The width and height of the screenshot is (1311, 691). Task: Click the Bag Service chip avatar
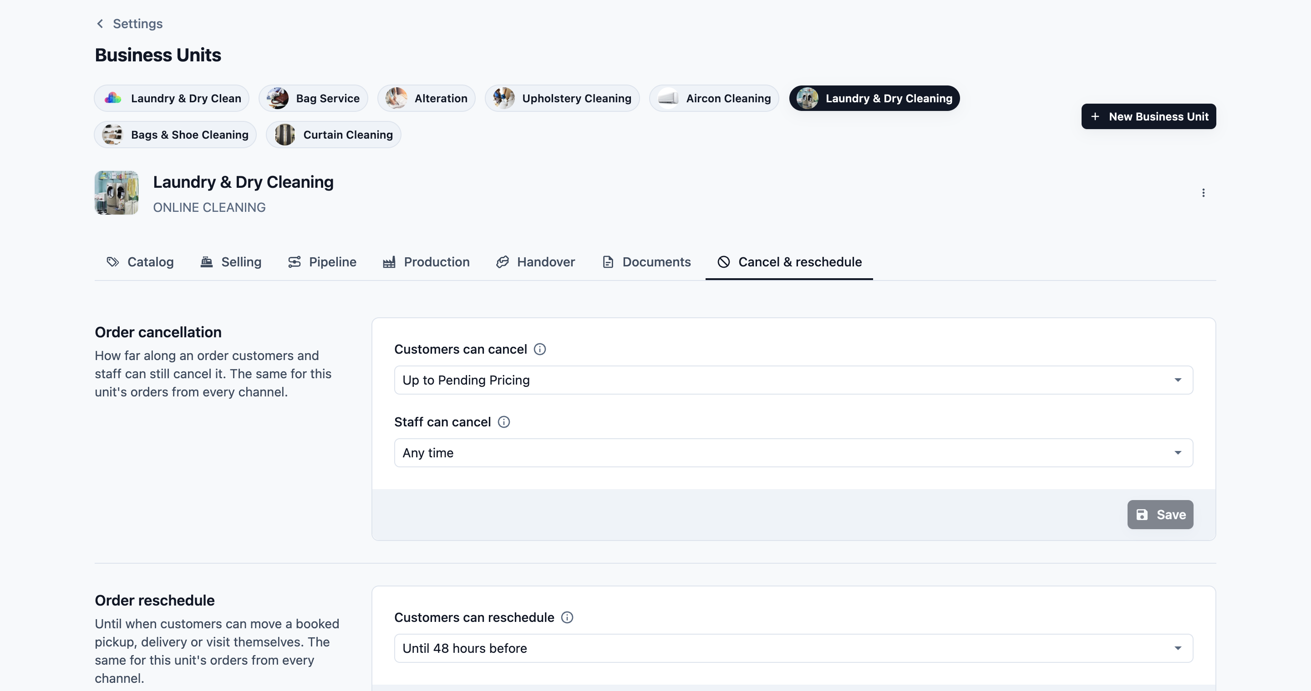click(x=278, y=98)
